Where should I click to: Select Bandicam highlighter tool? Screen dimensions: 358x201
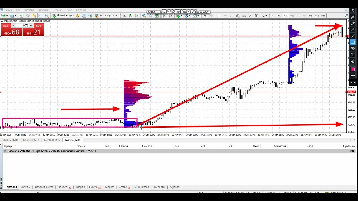pos(353,23)
